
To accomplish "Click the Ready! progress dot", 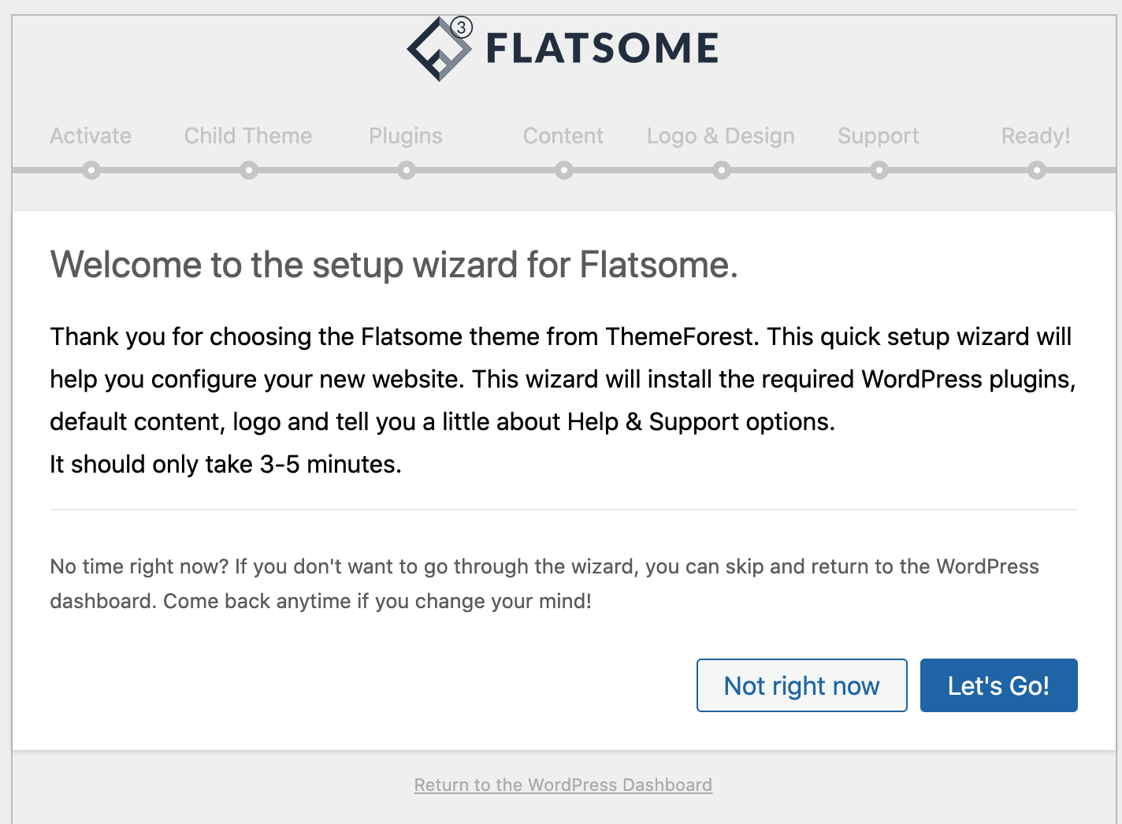I will pyautogui.click(x=1037, y=170).
